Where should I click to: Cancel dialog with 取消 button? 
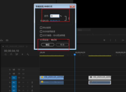62,45
